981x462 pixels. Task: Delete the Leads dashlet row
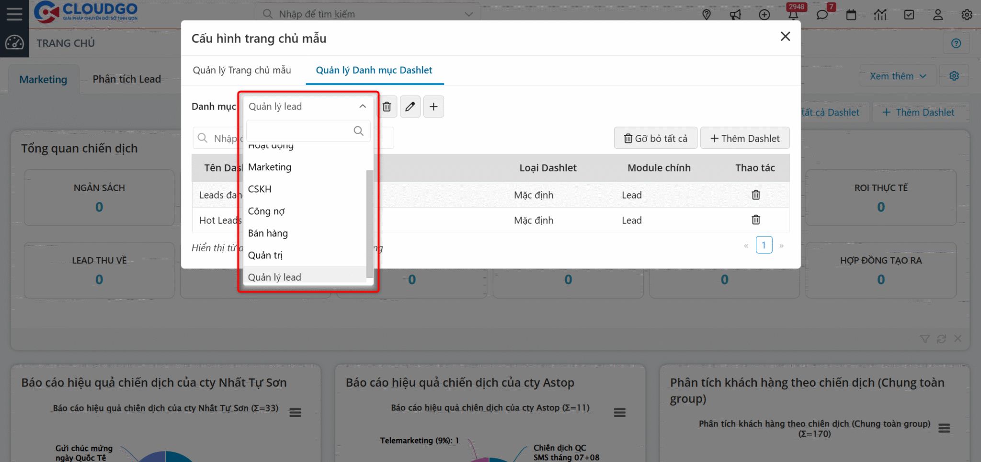click(755, 195)
